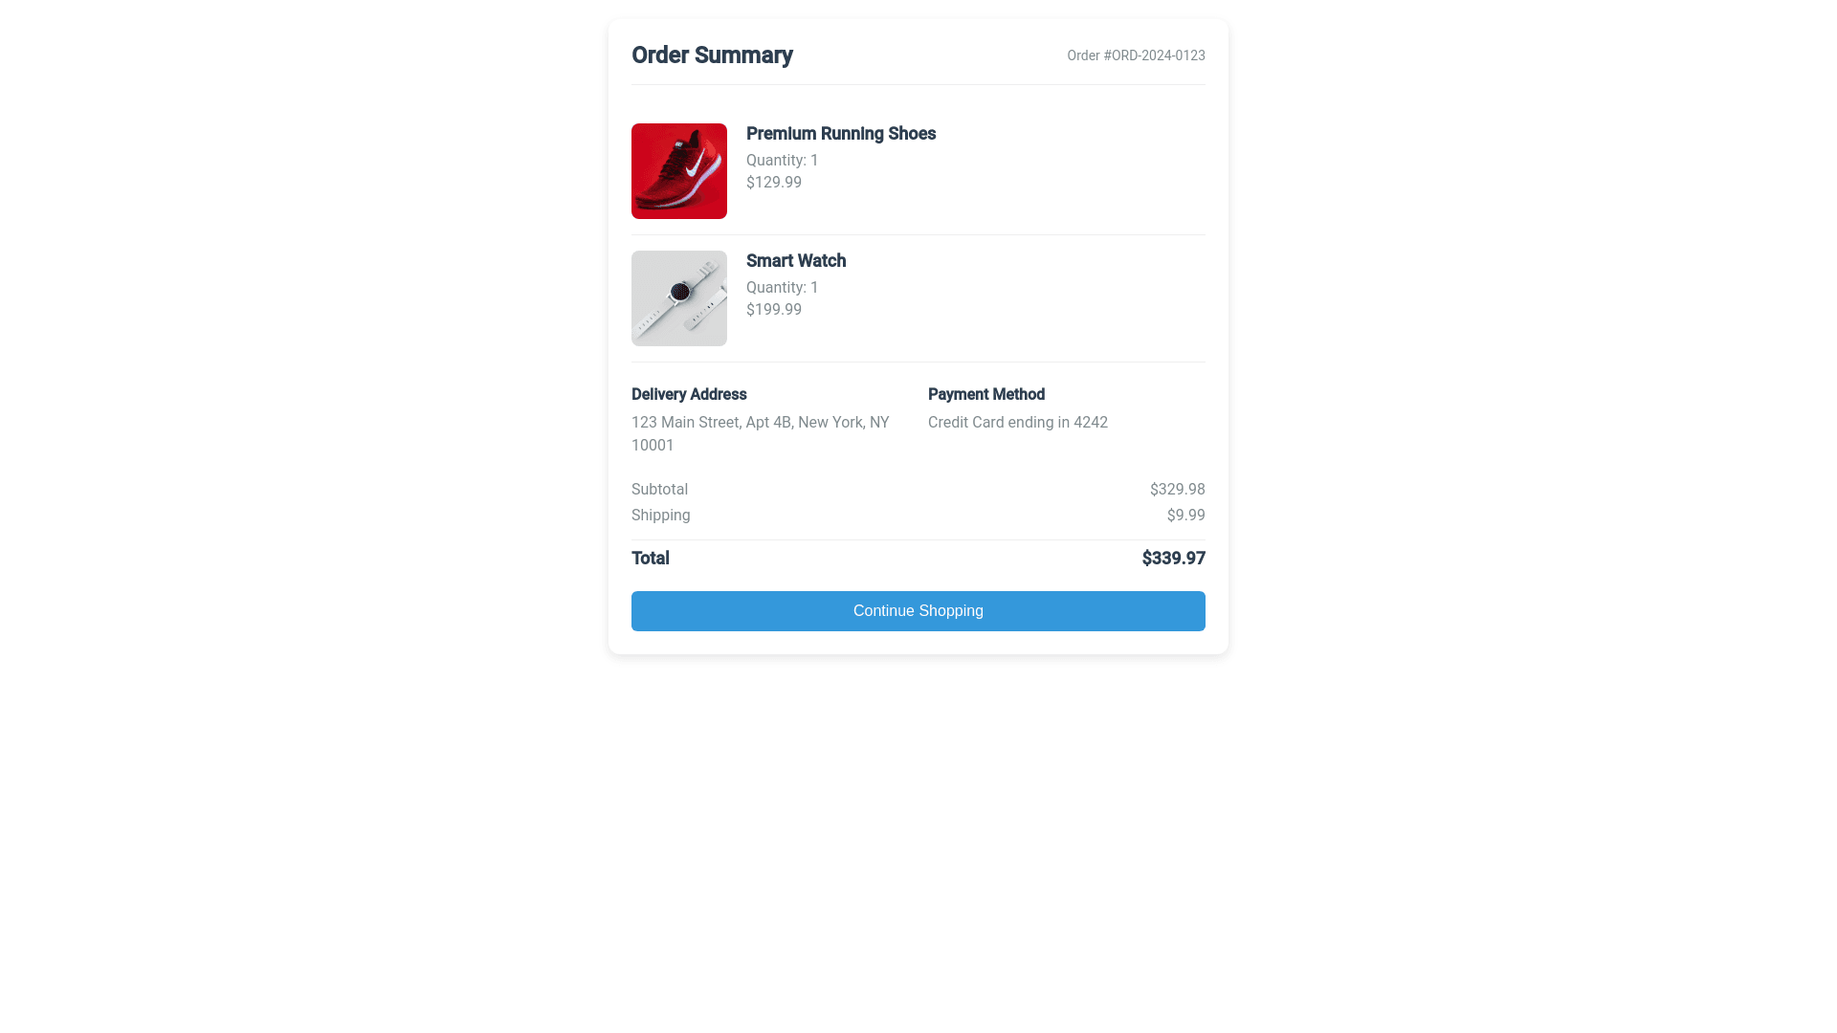Click the $129.99 running shoes price
Viewport: 1837px width, 1033px height.
[x=774, y=182]
